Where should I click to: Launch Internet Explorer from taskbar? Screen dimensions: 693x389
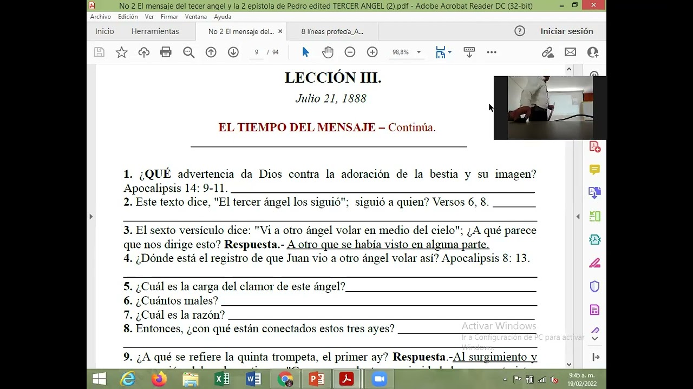tap(128, 379)
